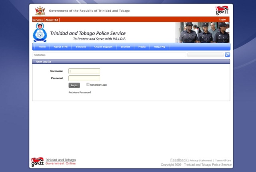Viewport: 256px width, 172px height.
Task: Open the About TTPS menu
Action: point(61,47)
